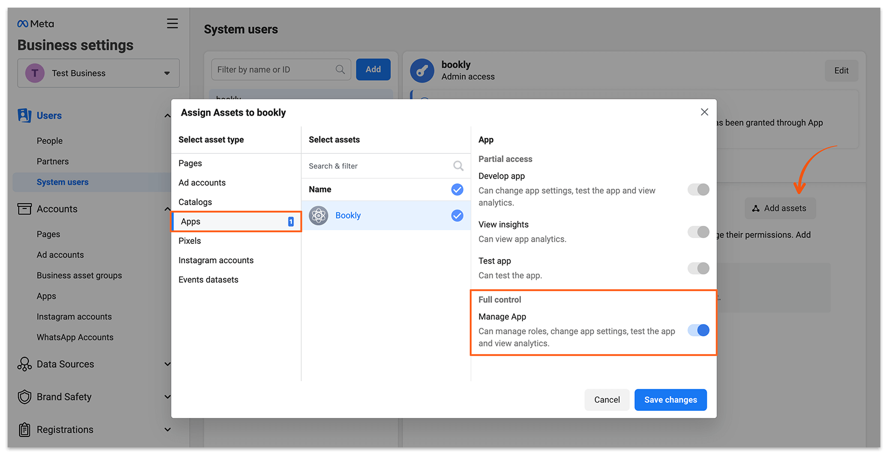The width and height of the screenshot is (888, 455).
Task: Click the Add system user button
Action: pyautogui.click(x=373, y=69)
